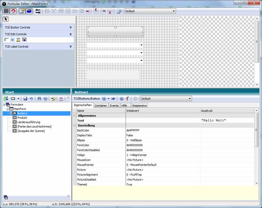Click the blue circle info icon in Start toolbar
This screenshot has width=262, height=208.
point(45,99)
